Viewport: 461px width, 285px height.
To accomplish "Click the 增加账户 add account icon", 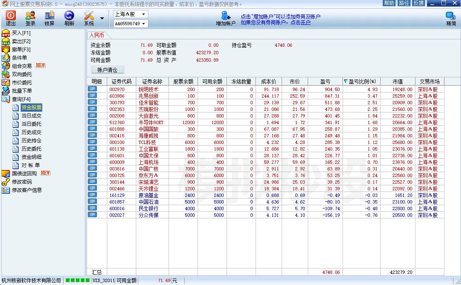I will [x=225, y=16].
